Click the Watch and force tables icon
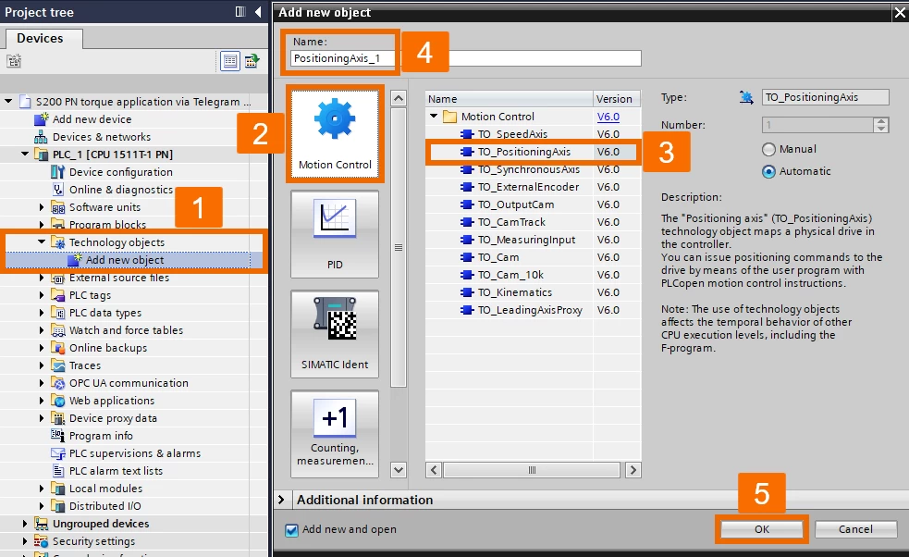 pyautogui.click(x=57, y=330)
